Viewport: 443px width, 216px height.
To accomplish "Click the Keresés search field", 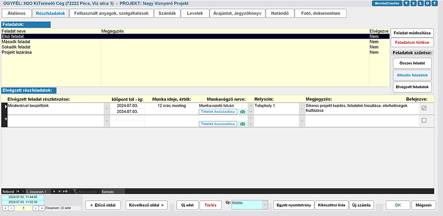I will click(113, 191).
